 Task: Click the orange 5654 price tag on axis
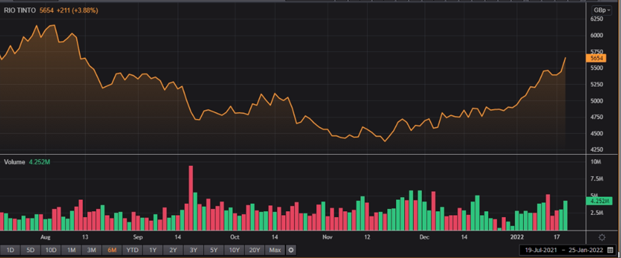(x=596, y=58)
